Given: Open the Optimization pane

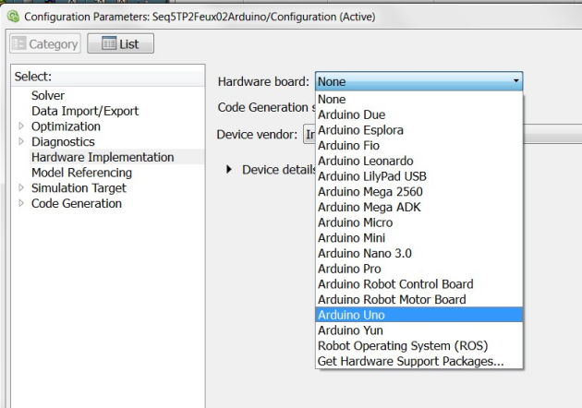Looking at the screenshot, I should pyautogui.click(x=66, y=126).
